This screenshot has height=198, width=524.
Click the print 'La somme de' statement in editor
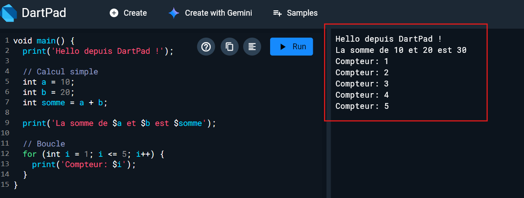click(119, 123)
